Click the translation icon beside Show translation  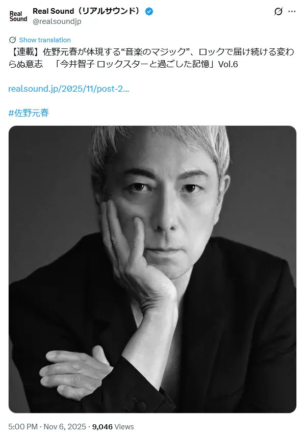[x=13, y=40]
